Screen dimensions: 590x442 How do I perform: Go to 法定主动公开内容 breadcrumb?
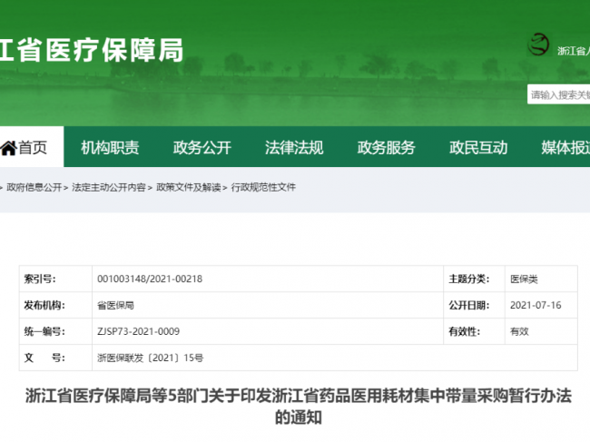108,187
